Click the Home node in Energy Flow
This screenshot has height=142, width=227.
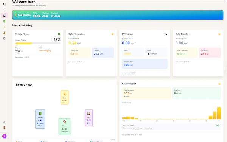64,126
